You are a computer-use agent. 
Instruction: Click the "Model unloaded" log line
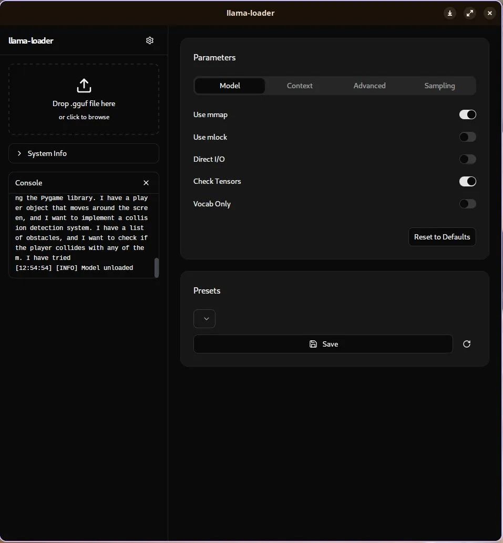pos(74,268)
